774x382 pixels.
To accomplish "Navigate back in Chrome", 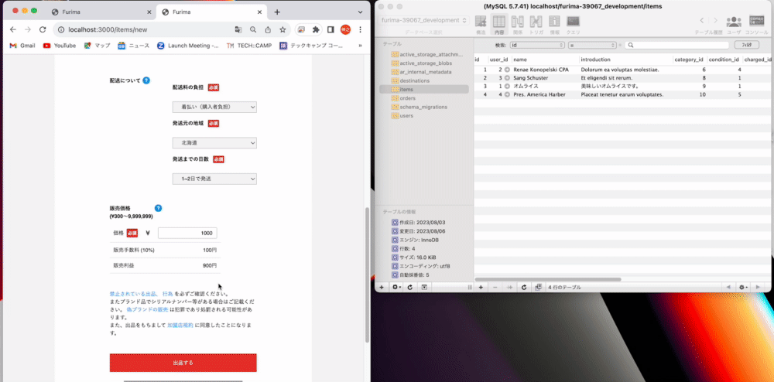I will 13,29.
